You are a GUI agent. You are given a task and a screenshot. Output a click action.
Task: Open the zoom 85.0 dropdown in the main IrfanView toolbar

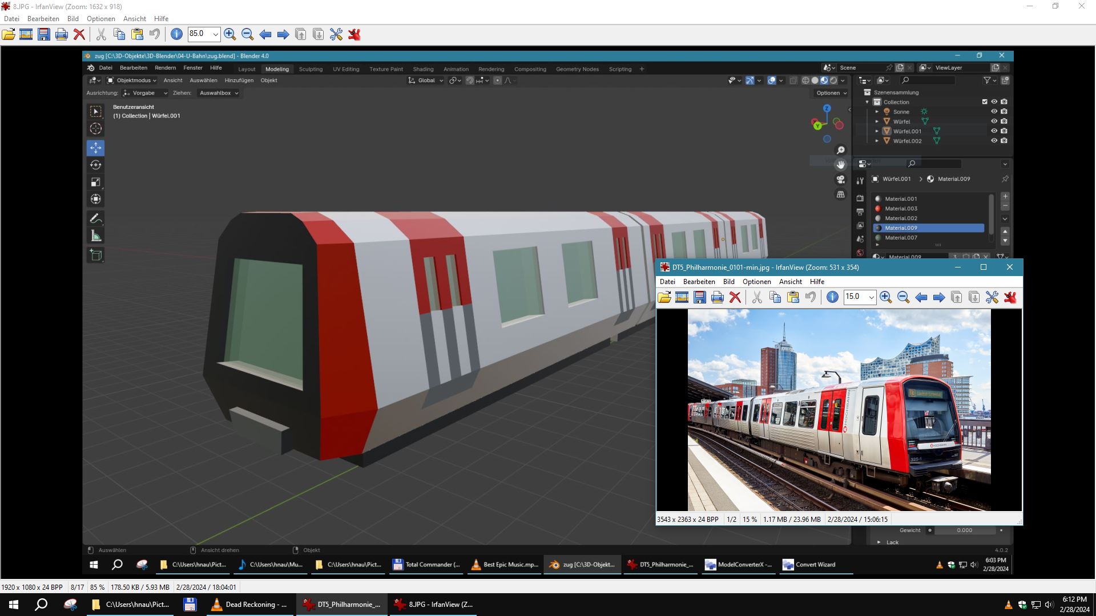click(215, 34)
